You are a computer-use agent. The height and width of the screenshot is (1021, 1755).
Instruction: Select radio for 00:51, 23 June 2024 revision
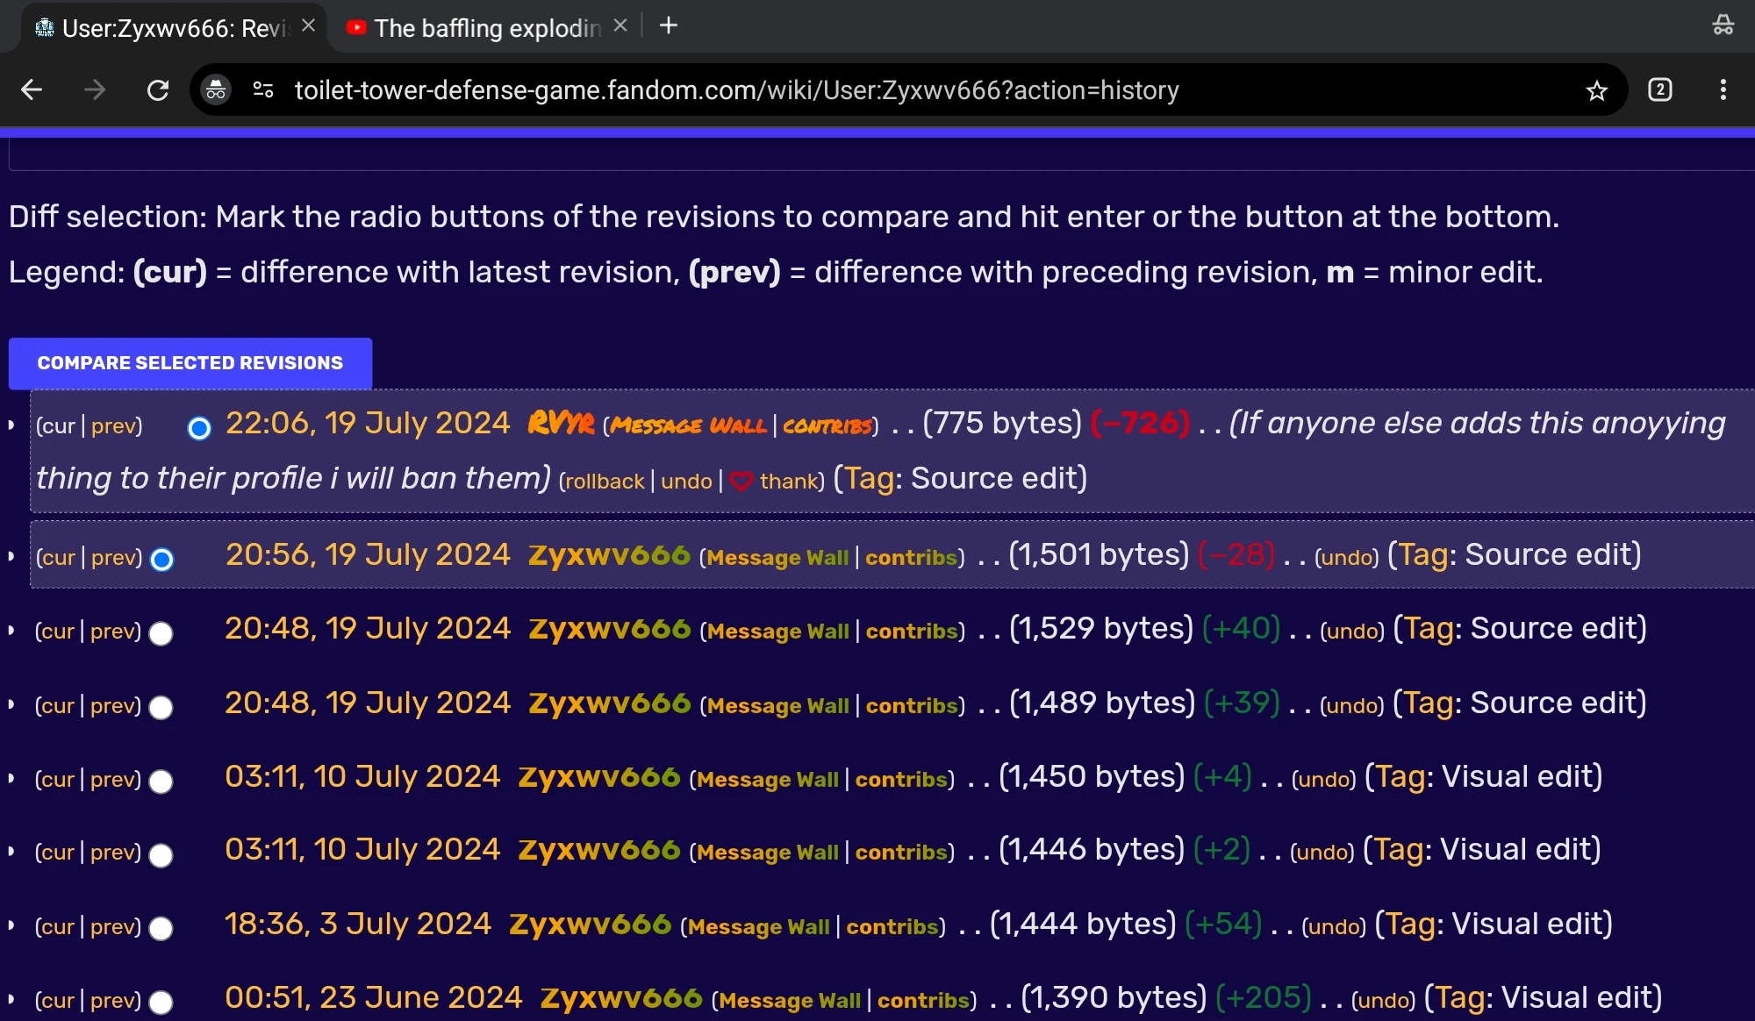coord(161,1002)
